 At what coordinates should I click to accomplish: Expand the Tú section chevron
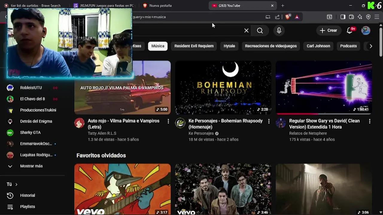[16, 185]
